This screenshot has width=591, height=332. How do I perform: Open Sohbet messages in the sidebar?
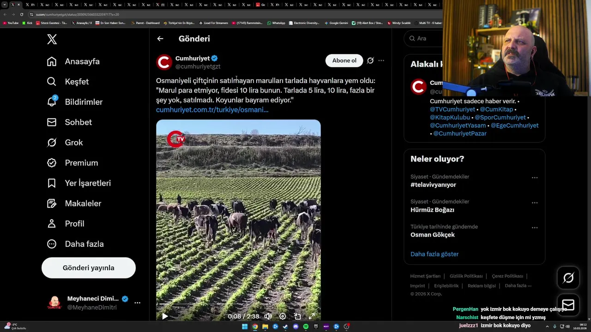[x=69, y=122]
